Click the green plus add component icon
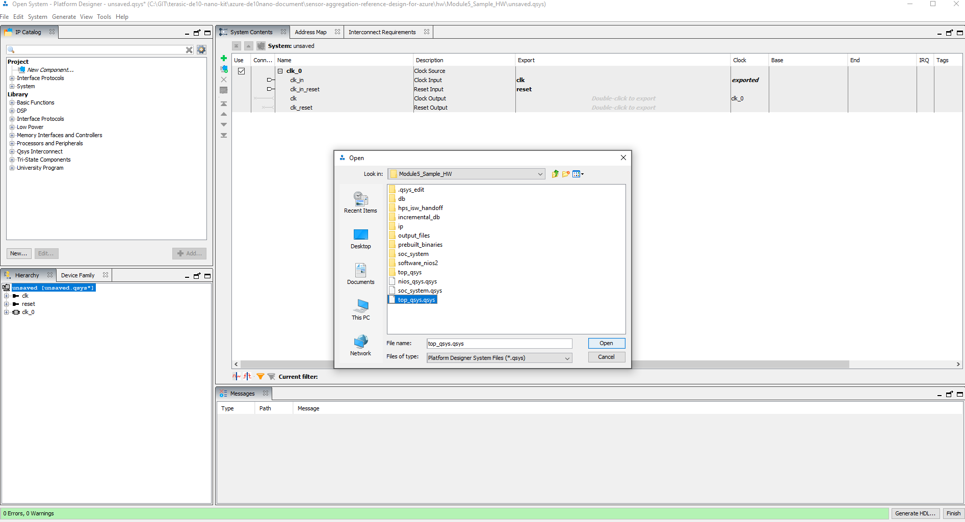 [223, 58]
